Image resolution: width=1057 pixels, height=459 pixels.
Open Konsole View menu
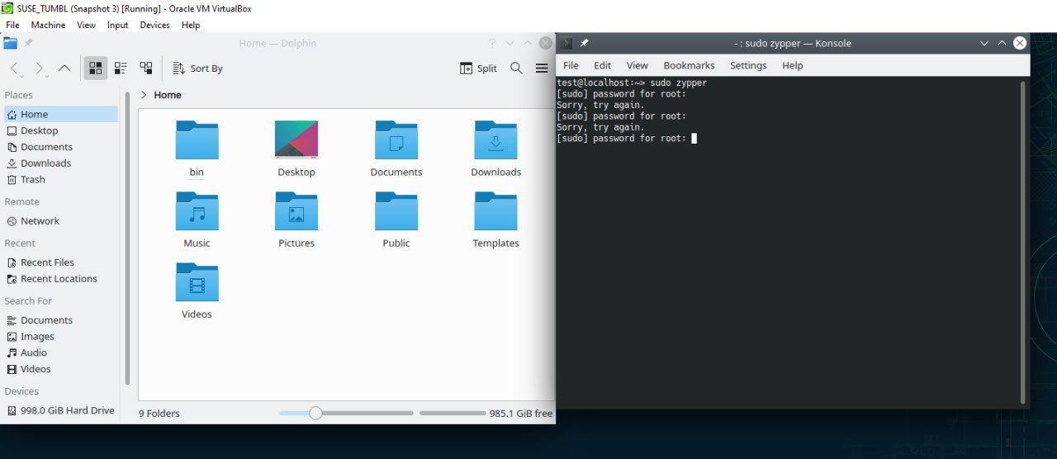click(x=637, y=65)
